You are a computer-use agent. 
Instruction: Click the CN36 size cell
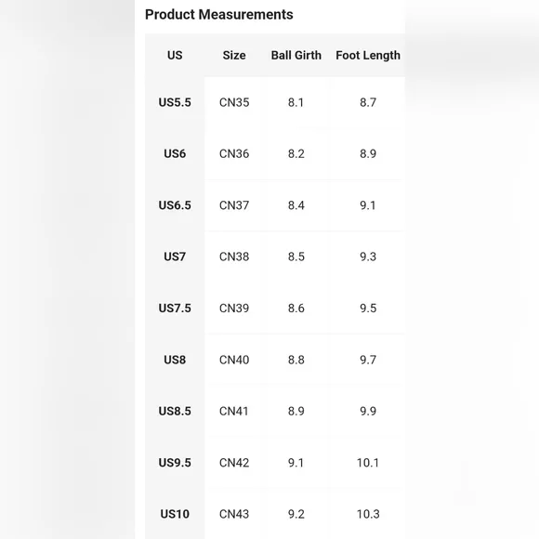[x=234, y=153]
